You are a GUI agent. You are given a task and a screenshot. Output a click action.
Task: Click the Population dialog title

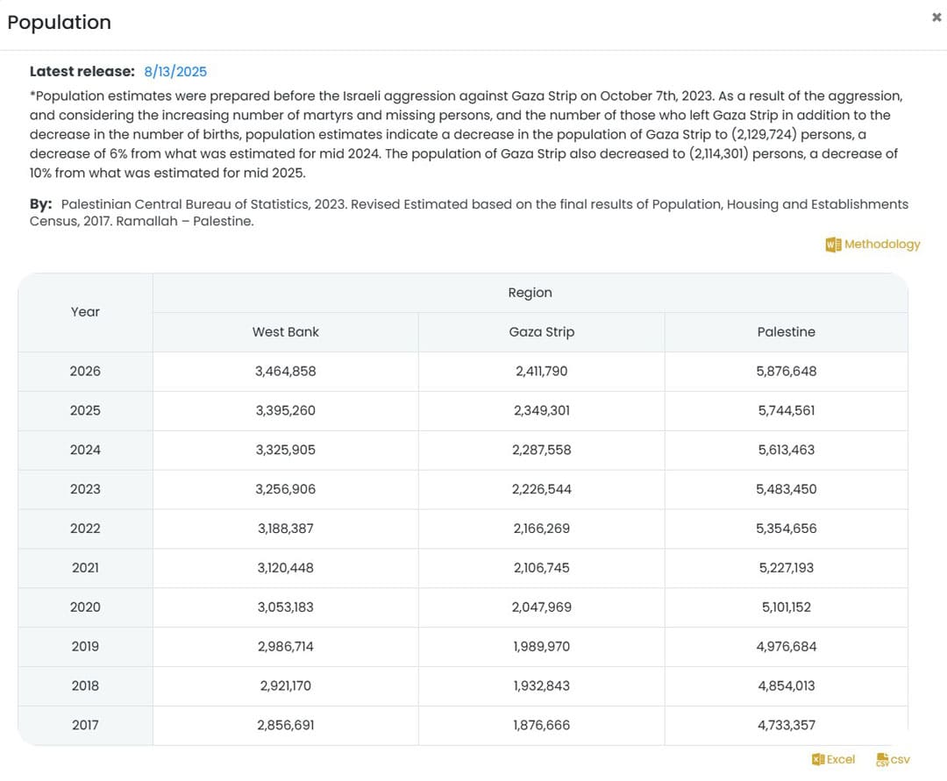coord(60,23)
